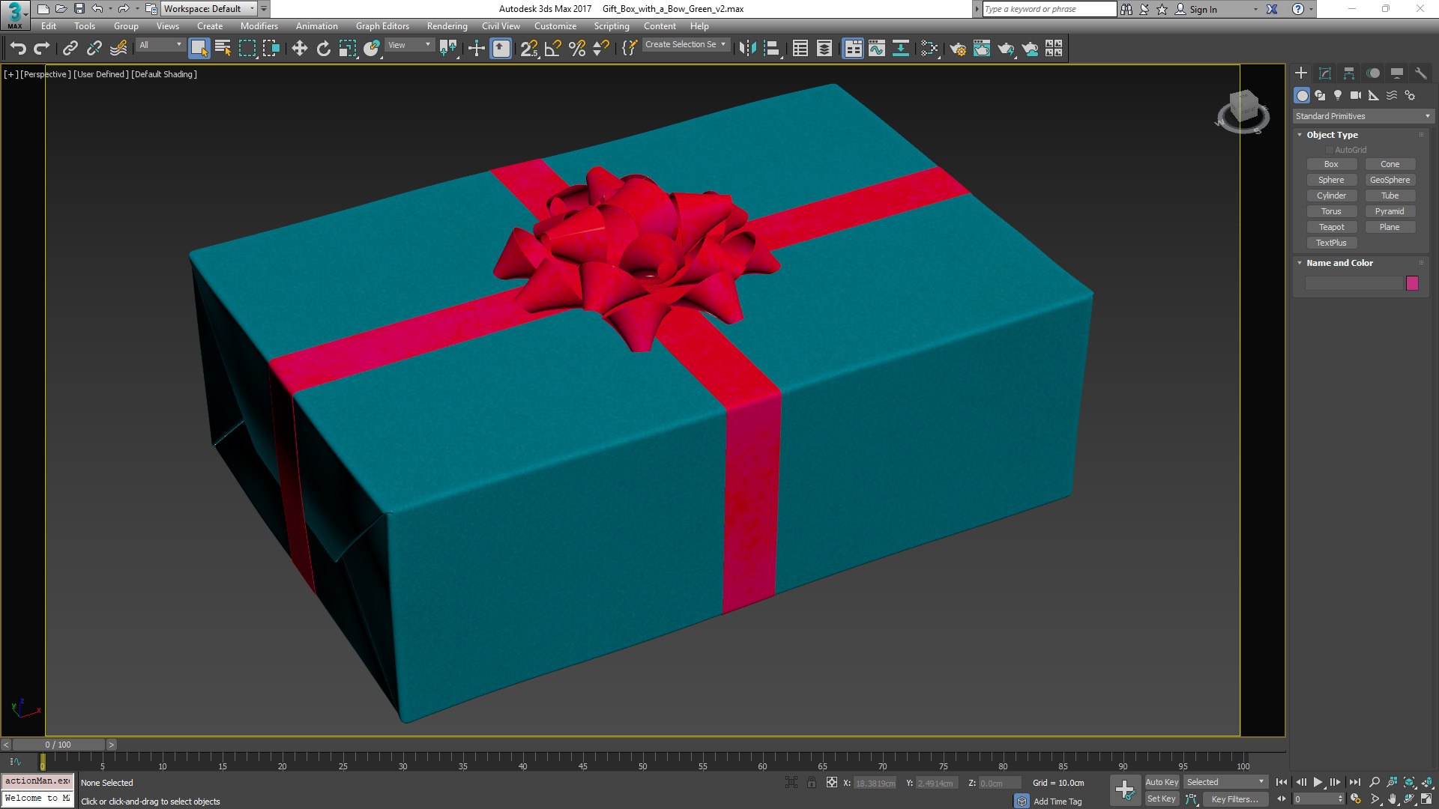
Task: Open Workspace Default dropdown
Action: (x=209, y=9)
